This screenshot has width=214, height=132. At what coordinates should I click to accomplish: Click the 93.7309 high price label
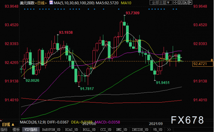pos(132,13)
